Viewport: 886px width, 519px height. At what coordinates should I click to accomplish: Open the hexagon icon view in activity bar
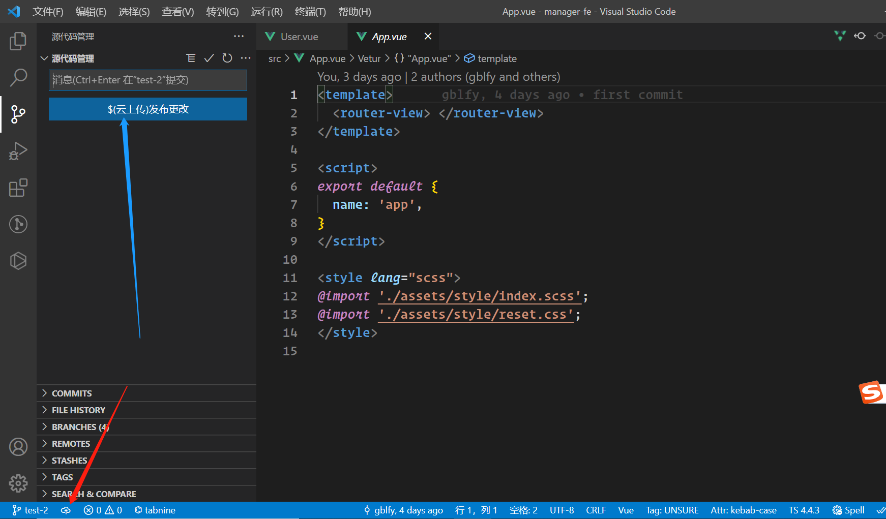pyautogui.click(x=18, y=261)
